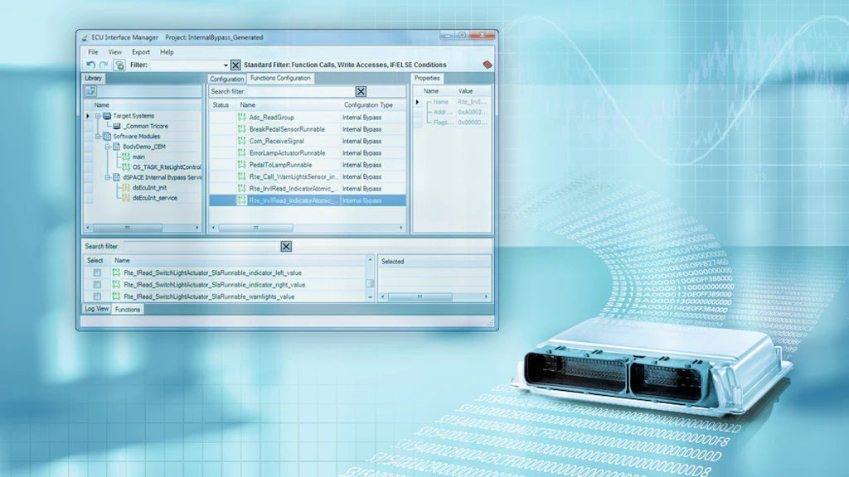Open the Filter dropdown arrow in toolbar
Image resolution: width=849 pixels, height=477 pixels.
[226, 65]
